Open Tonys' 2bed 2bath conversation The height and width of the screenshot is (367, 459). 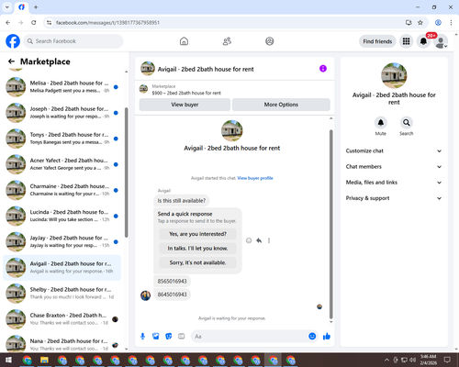click(x=62, y=139)
